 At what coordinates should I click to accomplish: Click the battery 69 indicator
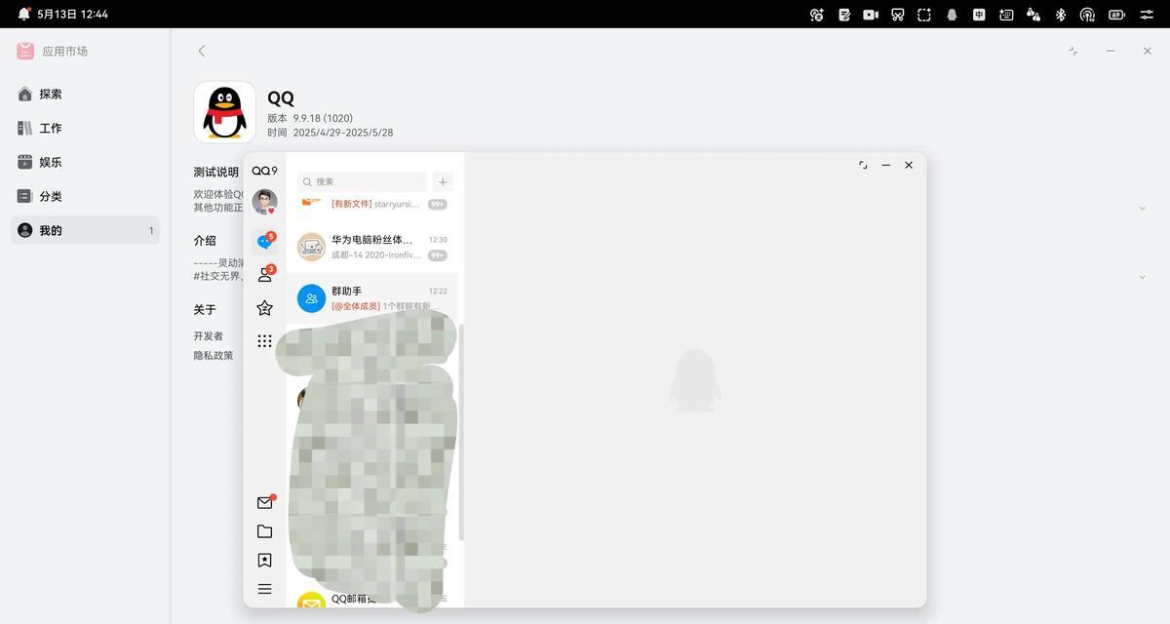click(x=1117, y=15)
